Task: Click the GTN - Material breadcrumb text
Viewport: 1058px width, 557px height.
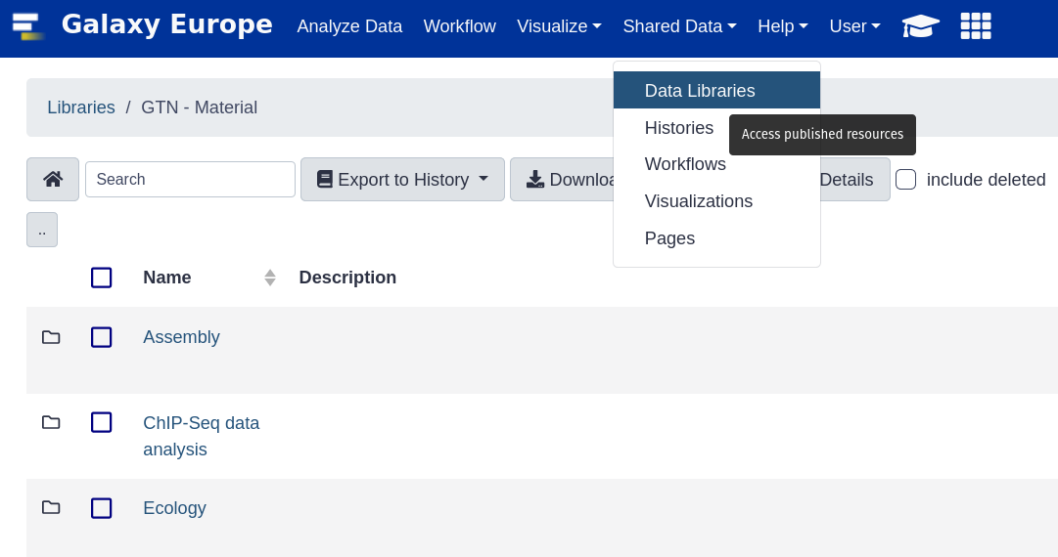Action: click(x=199, y=107)
